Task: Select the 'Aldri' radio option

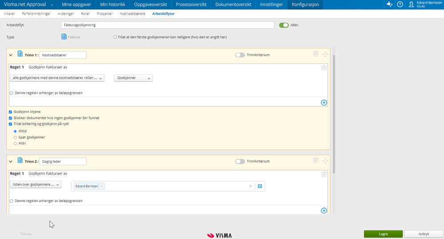Action: (15, 143)
